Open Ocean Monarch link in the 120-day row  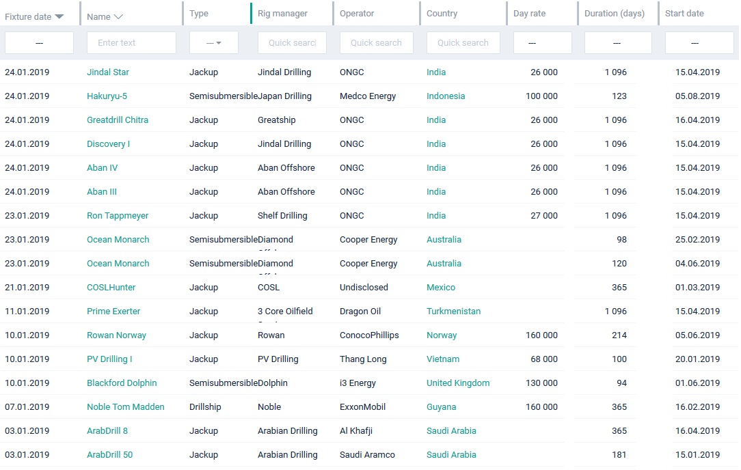pyautogui.click(x=118, y=264)
